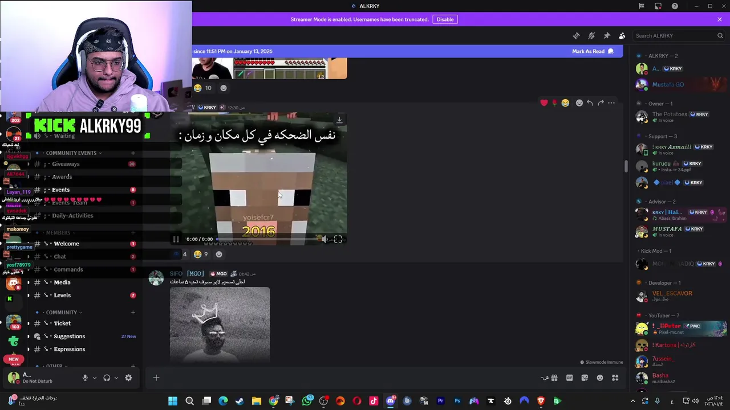730x410 pixels.
Task: Download the video attachment
Action: click(339, 120)
